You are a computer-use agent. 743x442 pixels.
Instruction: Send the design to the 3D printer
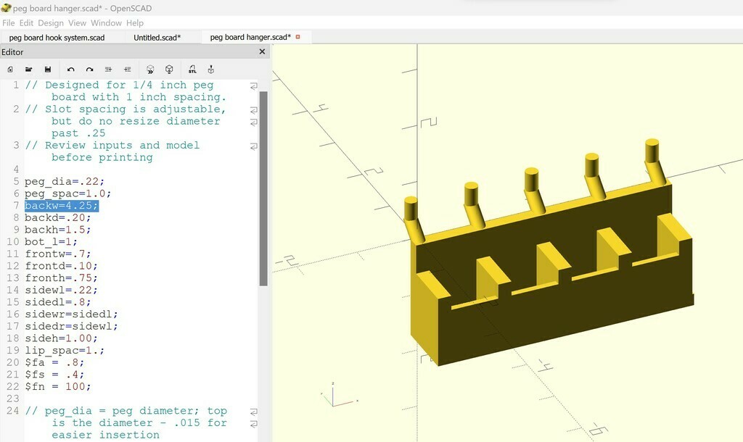[211, 70]
